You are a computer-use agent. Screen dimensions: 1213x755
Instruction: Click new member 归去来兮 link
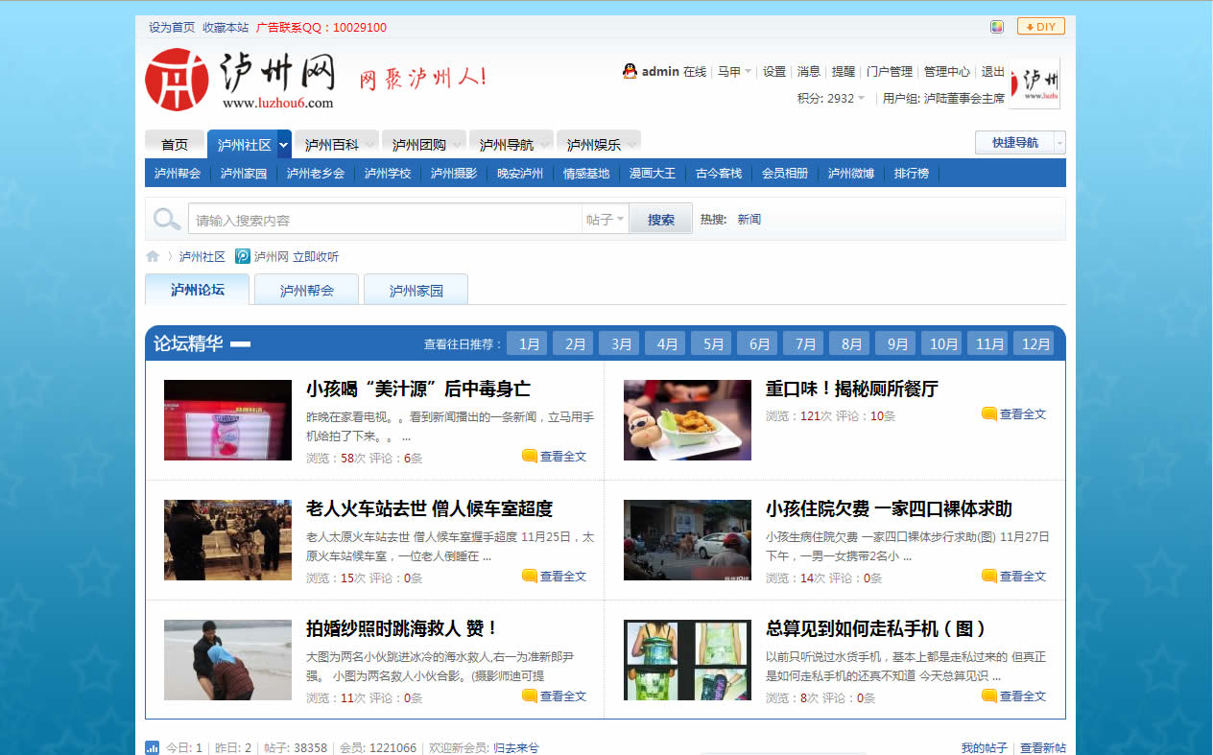coord(516,748)
